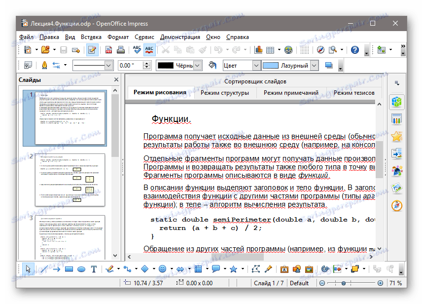Image resolution: width=423 pixels, height=304 pixels.
Task: Select the Ellipse tool
Action: point(81,268)
